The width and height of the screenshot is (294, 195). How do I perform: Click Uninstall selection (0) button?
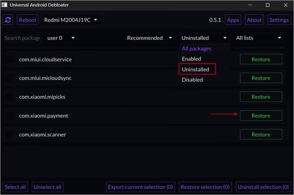tap(263, 187)
